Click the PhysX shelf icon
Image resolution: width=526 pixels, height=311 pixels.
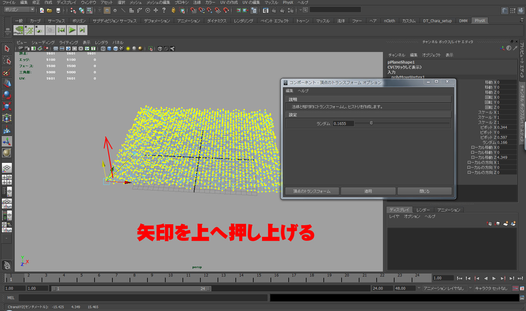pos(18,30)
